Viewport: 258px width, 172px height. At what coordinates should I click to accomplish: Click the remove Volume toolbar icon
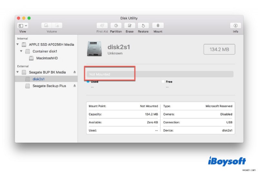pyautogui.click(x=57, y=26)
